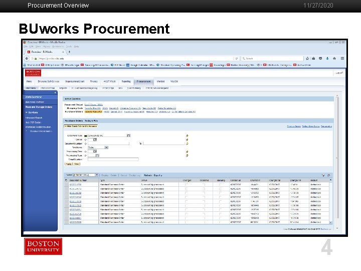Click the Firefox Search box

(272, 59)
